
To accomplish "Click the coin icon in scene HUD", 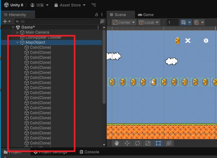I will click(178, 41).
